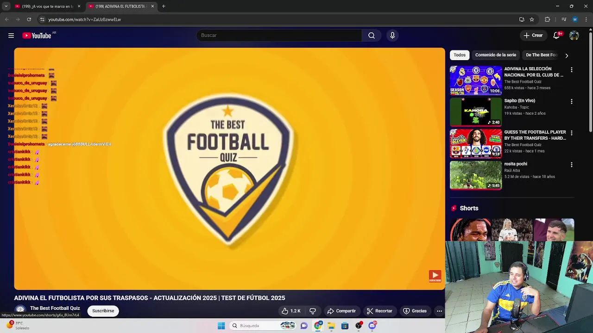The height and width of the screenshot is (333, 593).
Task: Open the Chrome tab search dropdown
Action: 6,6
